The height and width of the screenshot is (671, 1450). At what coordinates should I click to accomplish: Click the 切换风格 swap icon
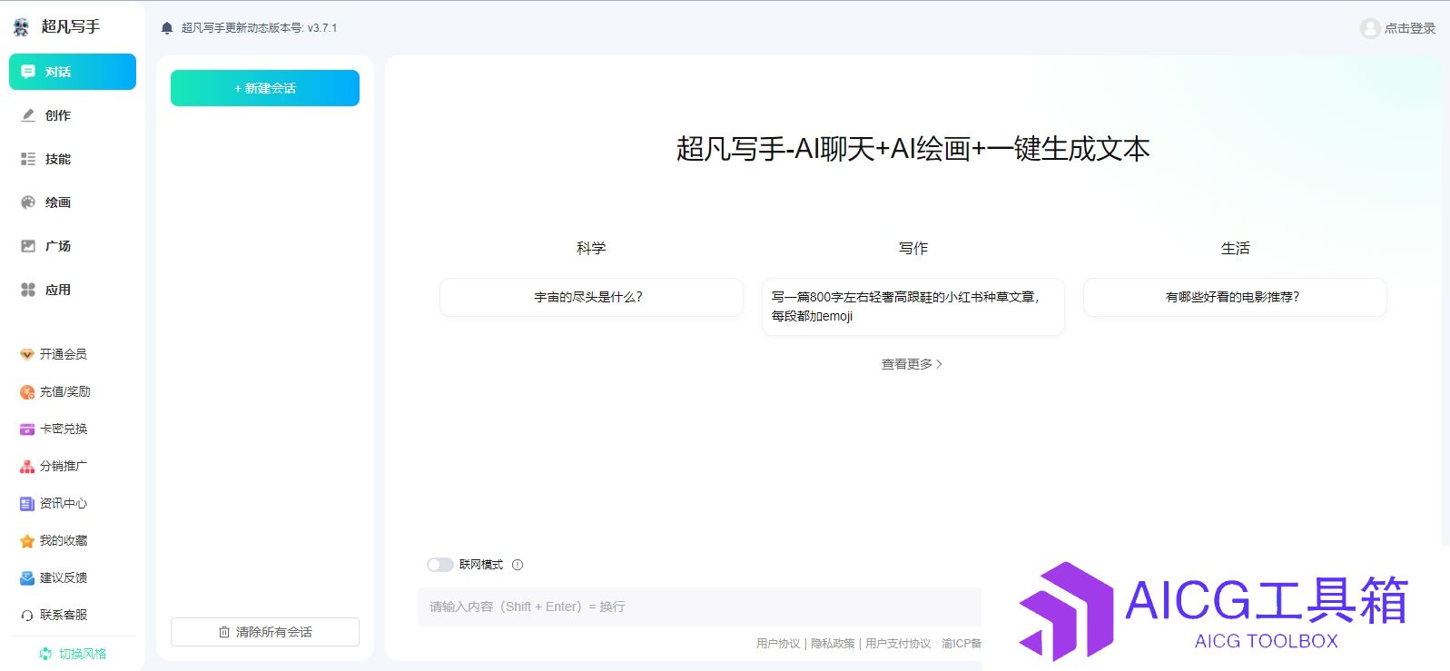(x=45, y=654)
